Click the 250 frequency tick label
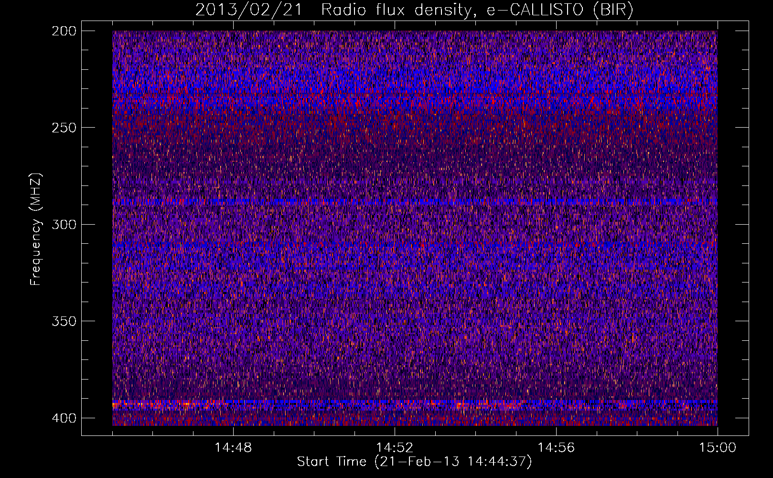Viewport: 773px width, 478px height. coord(64,128)
